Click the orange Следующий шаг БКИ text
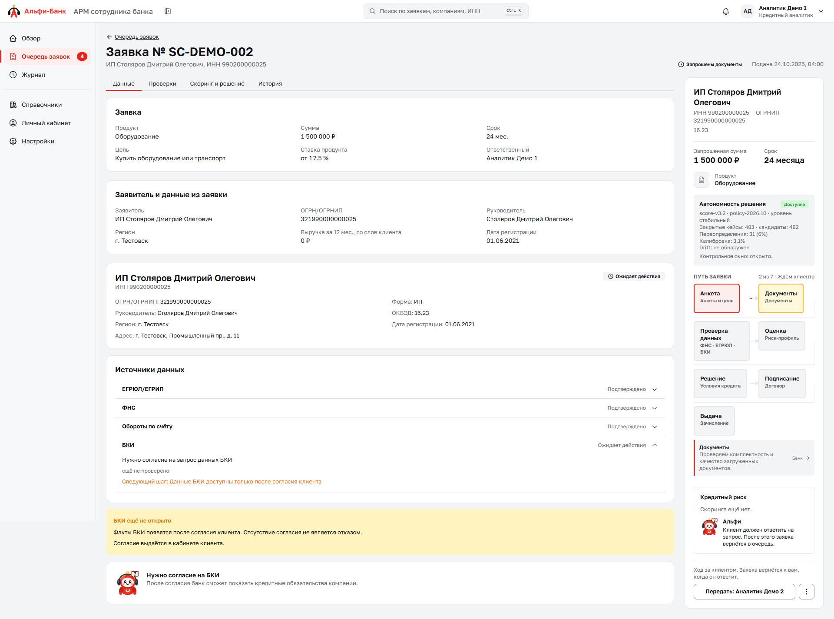 (x=222, y=482)
